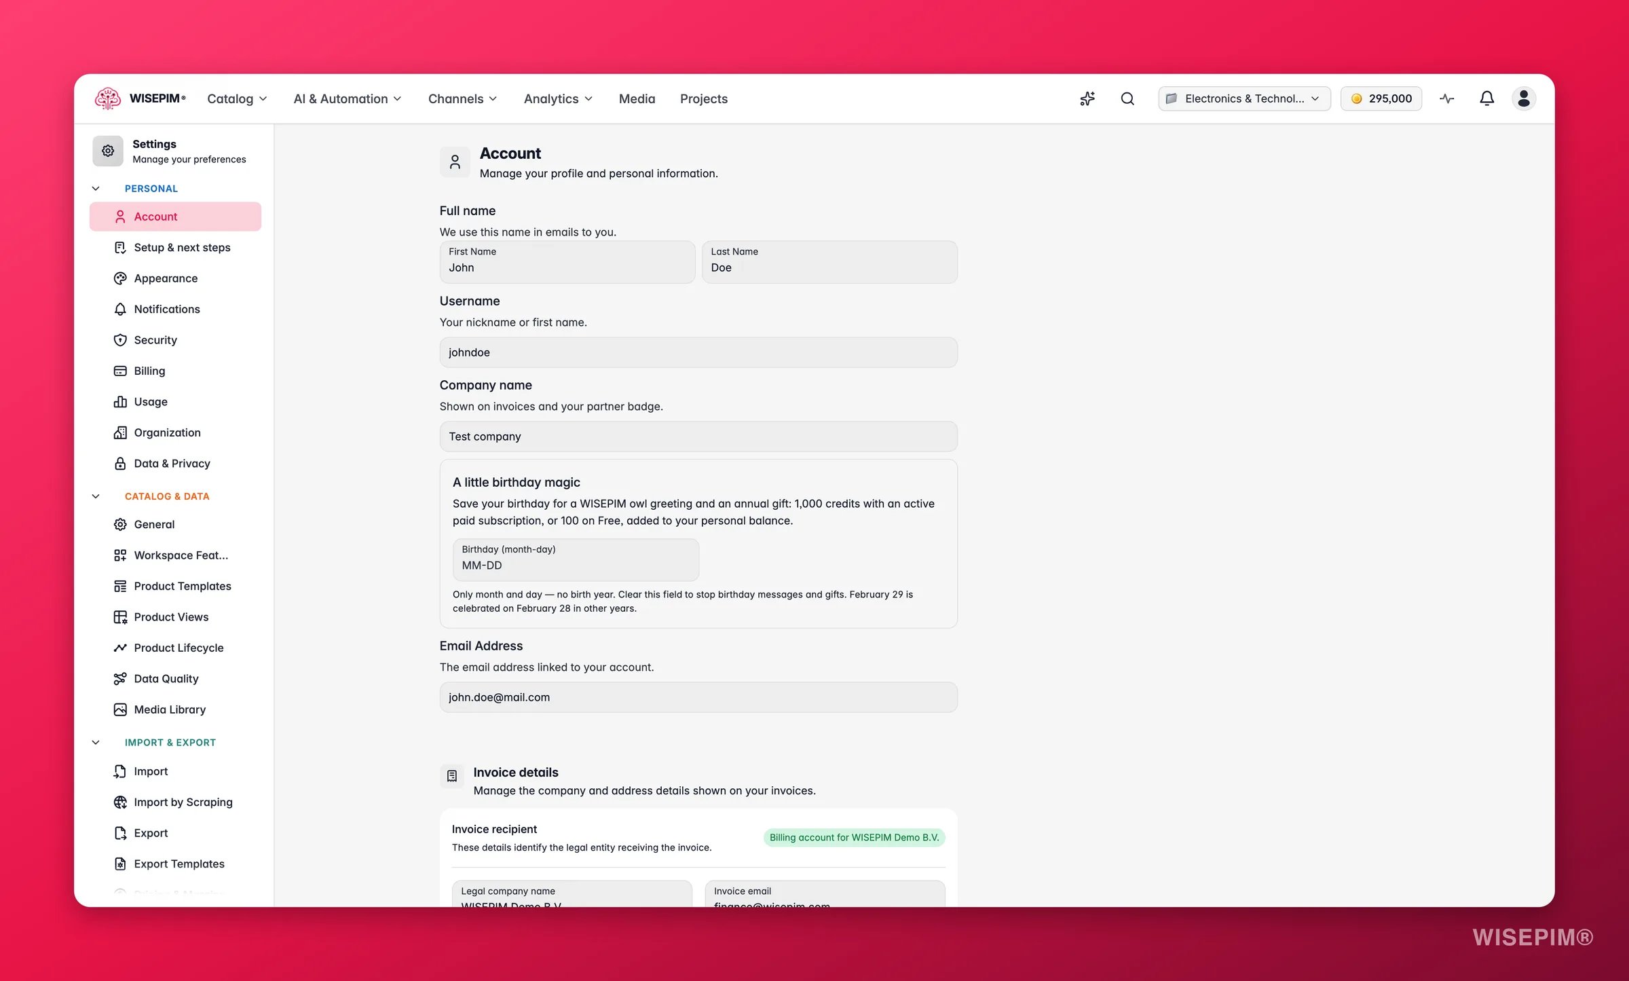
Task: Open Media Library settings
Action: tap(175, 709)
